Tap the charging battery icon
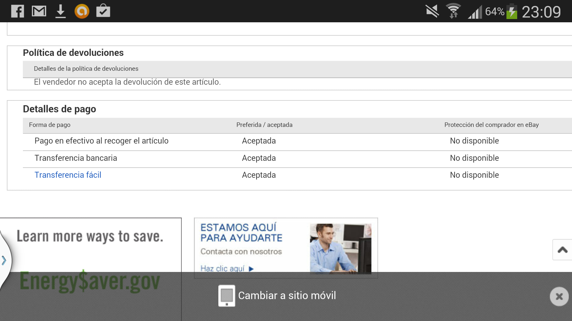 [x=512, y=11]
